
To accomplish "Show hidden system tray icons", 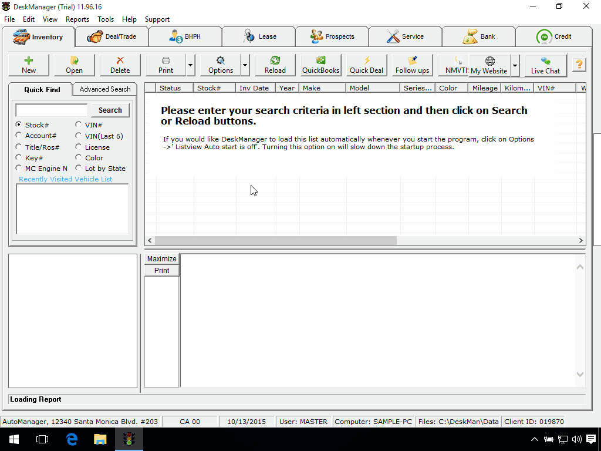I will 534,439.
